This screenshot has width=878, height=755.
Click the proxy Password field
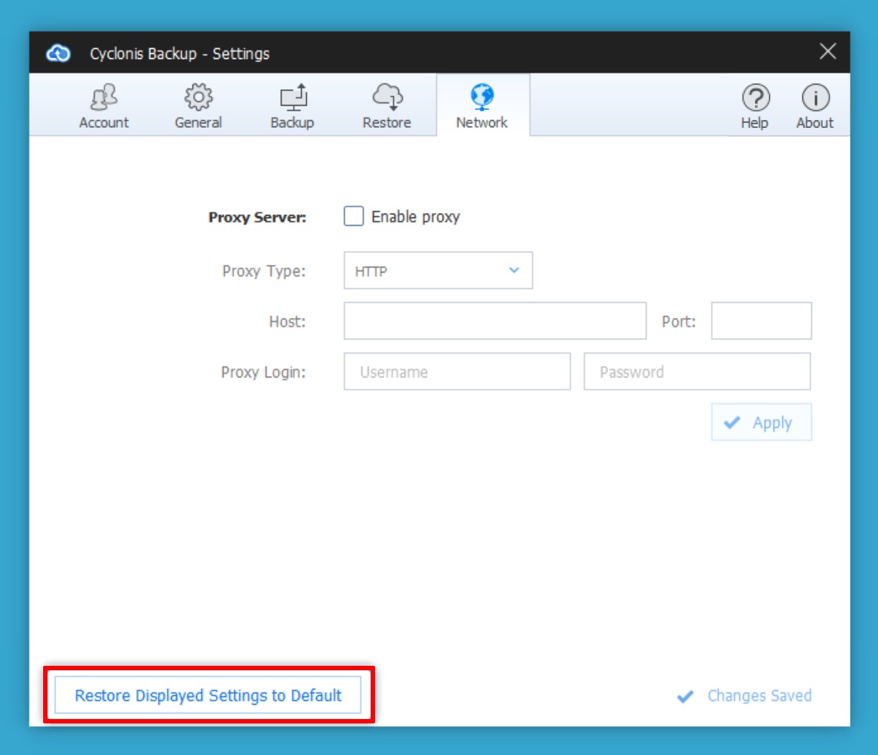point(697,372)
